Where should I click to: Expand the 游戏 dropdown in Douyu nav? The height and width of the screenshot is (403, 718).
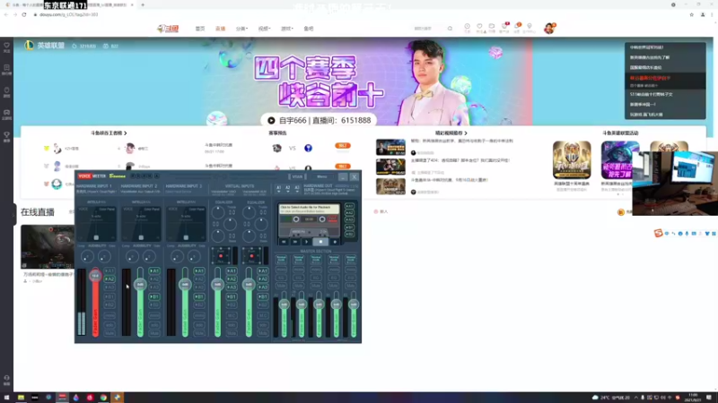click(x=286, y=29)
